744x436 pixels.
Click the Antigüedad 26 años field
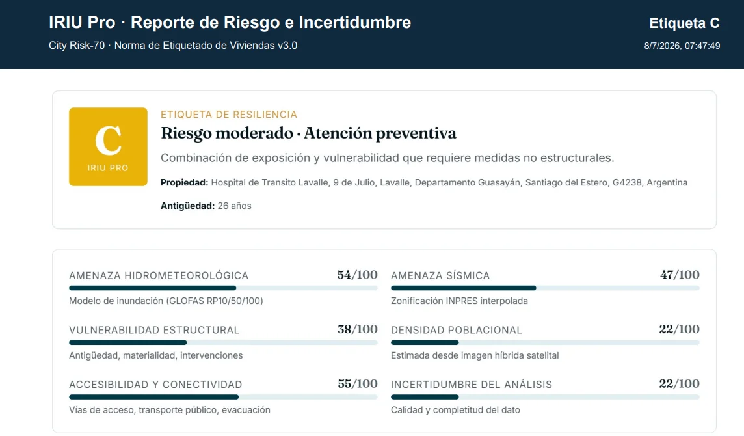click(x=206, y=206)
